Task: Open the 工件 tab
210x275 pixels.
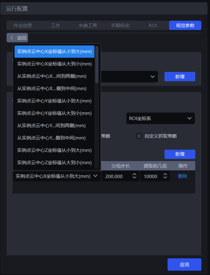Action: 55,25
